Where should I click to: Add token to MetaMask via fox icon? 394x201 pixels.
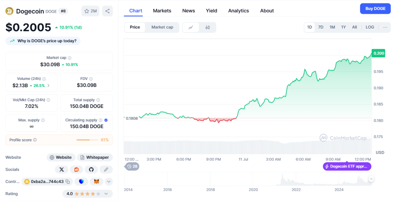97,182
